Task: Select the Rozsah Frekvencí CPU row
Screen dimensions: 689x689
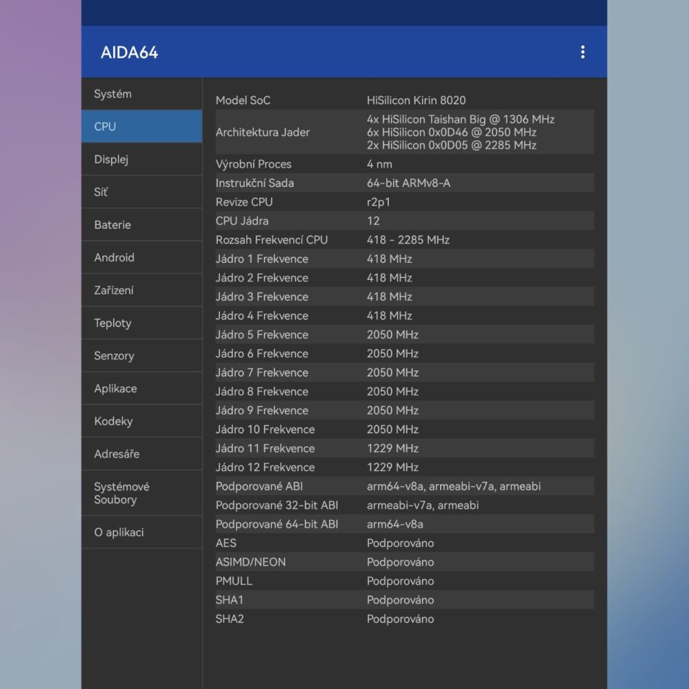Action: tap(404, 240)
